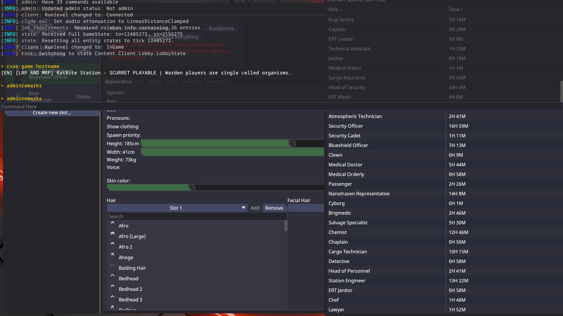Open the Facial Hair slot dropdown

tap(306, 208)
